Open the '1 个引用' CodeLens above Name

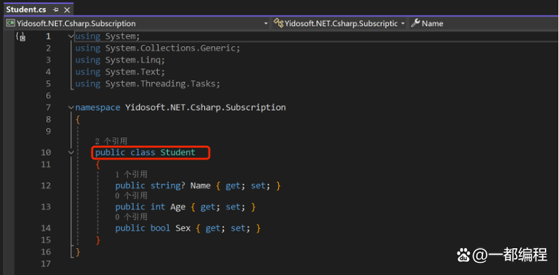(131, 175)
